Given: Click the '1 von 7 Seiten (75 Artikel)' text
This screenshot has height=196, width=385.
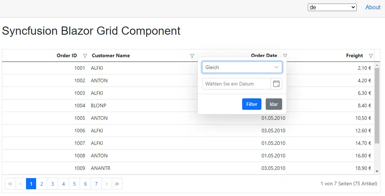Looking at the screenshot, I should coord(349,184).
